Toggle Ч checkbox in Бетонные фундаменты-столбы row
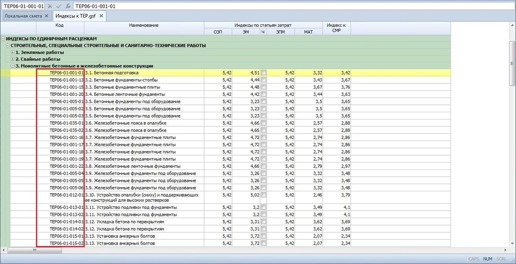This screenshot has height=264, width=516. pyautogui.click(x=263, y=80)
